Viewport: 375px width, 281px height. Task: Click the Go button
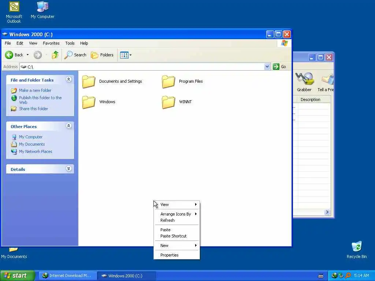click(279, 67)
